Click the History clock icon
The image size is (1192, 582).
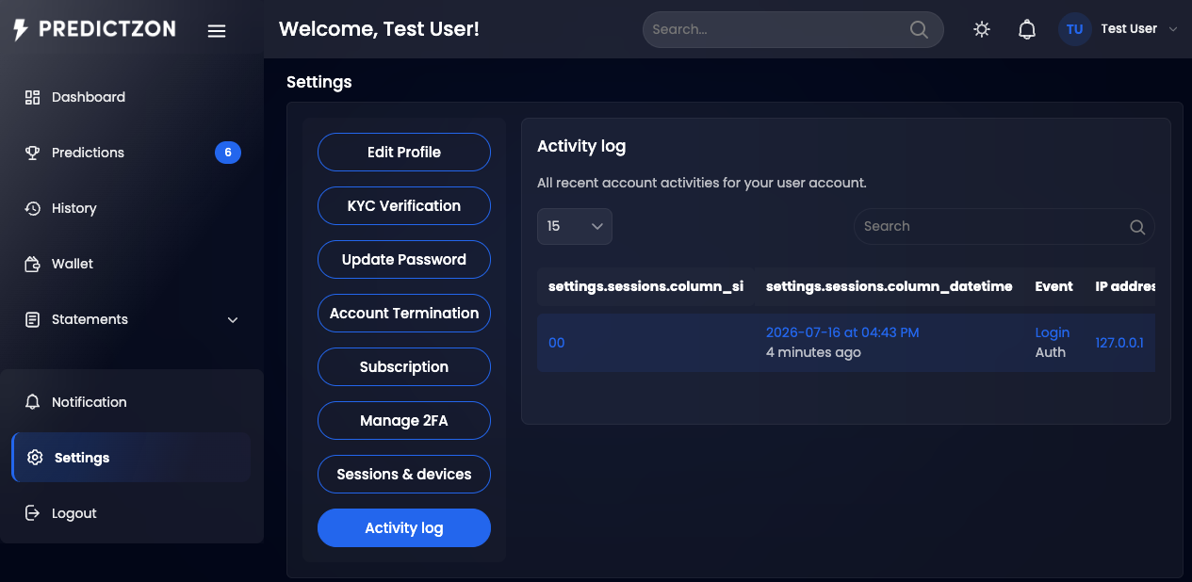point(33,208)
